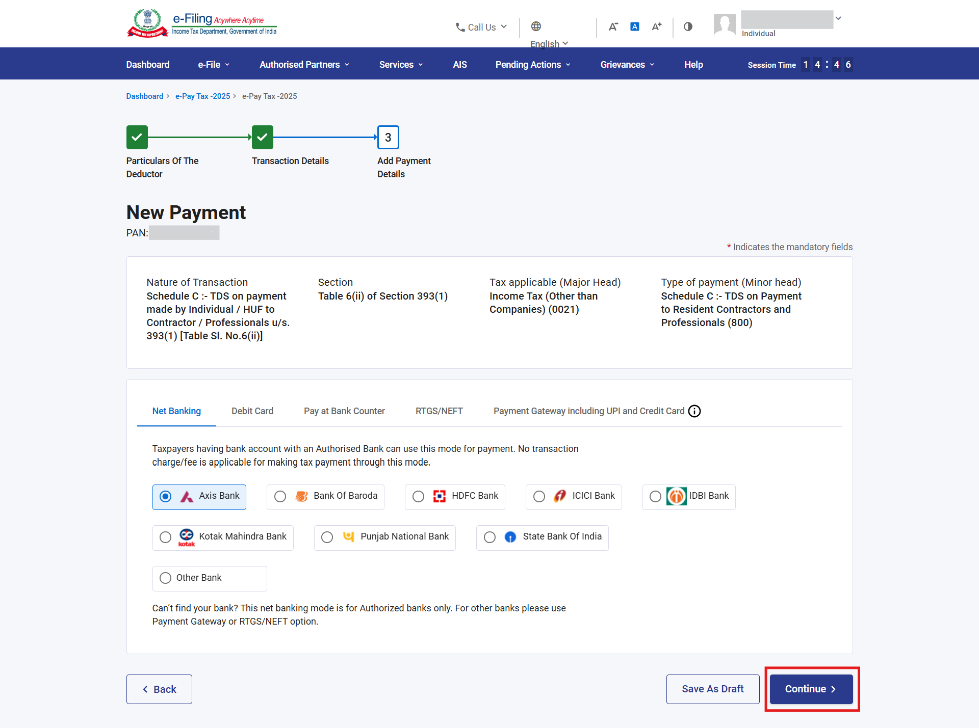Click the Save As Draft button
The width and height of the screenshot is (979, 728).
pyautogui.click(x=712, y=689)
